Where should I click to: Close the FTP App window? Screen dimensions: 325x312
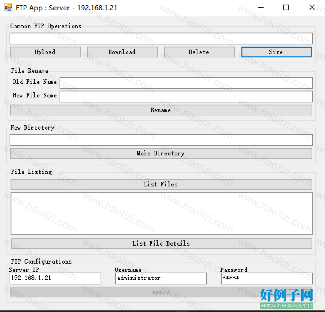coord(312,8)
